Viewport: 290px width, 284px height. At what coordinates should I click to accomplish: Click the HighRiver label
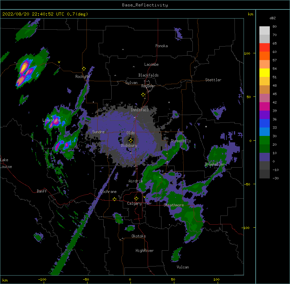click(x=145, y=251)
